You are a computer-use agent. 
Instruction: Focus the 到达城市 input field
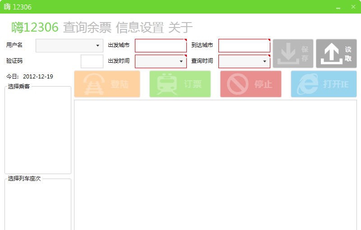point(244,46)
